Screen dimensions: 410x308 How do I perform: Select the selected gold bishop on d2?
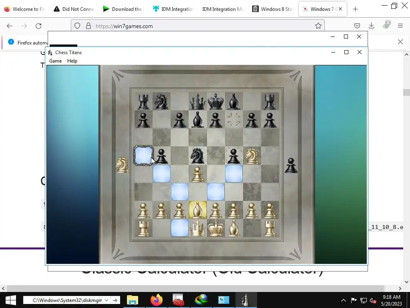point(198,210)
